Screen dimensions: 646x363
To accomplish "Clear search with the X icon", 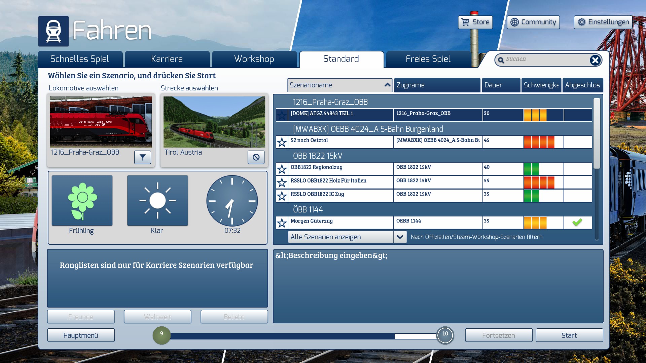I will (595, 60).
